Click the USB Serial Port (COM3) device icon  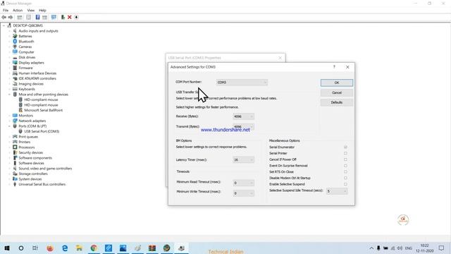pyautogui.click(x=20, y=131)
